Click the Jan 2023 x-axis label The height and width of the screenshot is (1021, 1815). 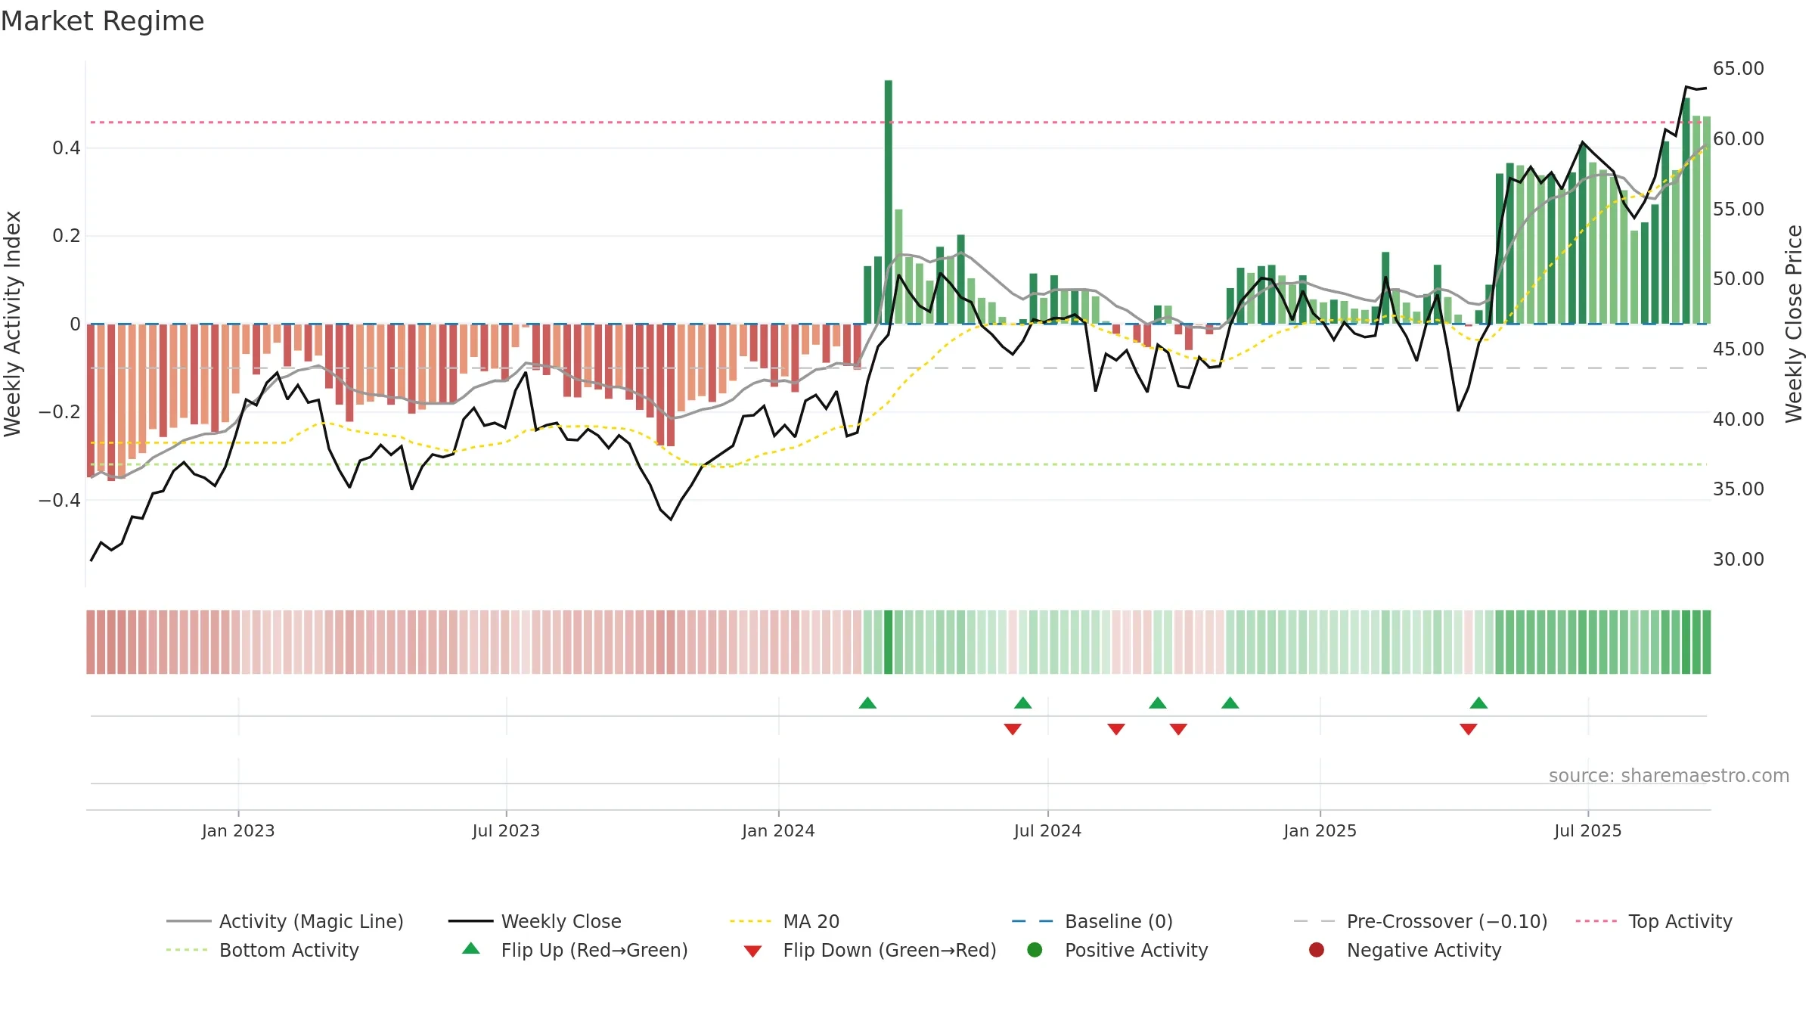[x=238, y=830]
